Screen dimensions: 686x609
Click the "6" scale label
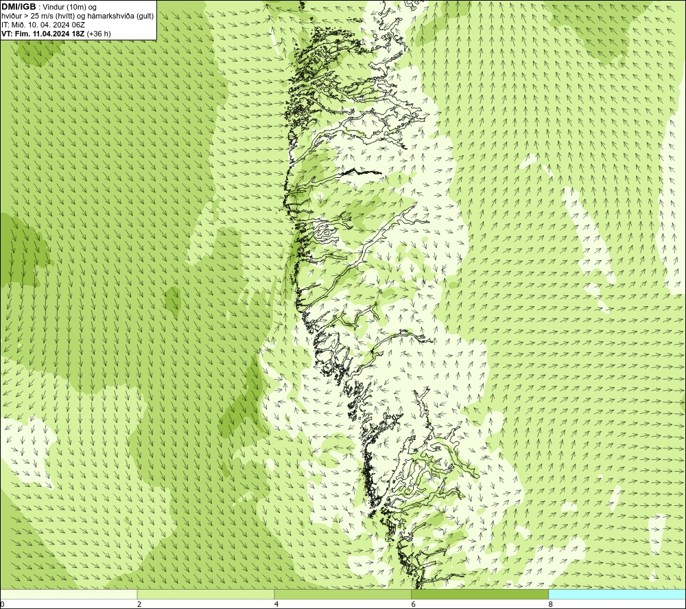pos(414,605)
